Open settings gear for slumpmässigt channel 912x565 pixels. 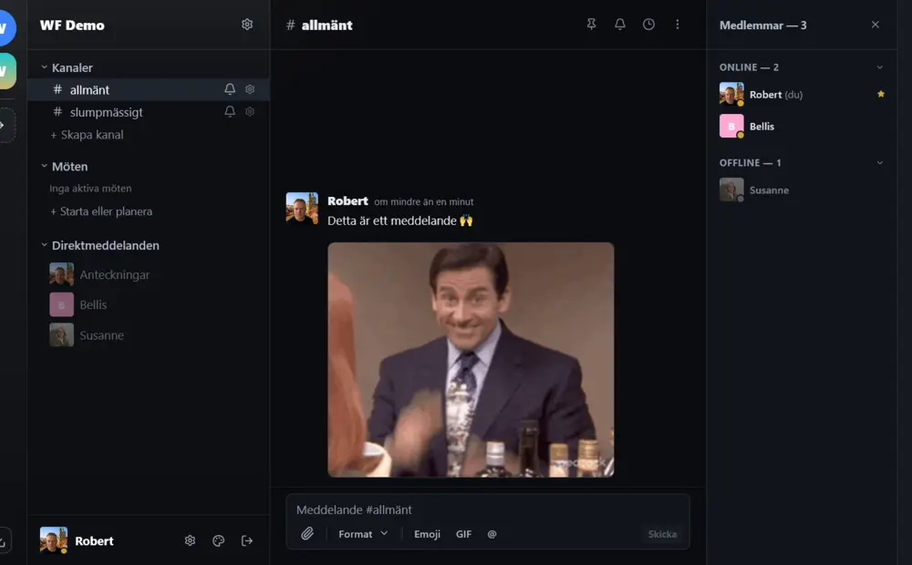tap(250, 111)
